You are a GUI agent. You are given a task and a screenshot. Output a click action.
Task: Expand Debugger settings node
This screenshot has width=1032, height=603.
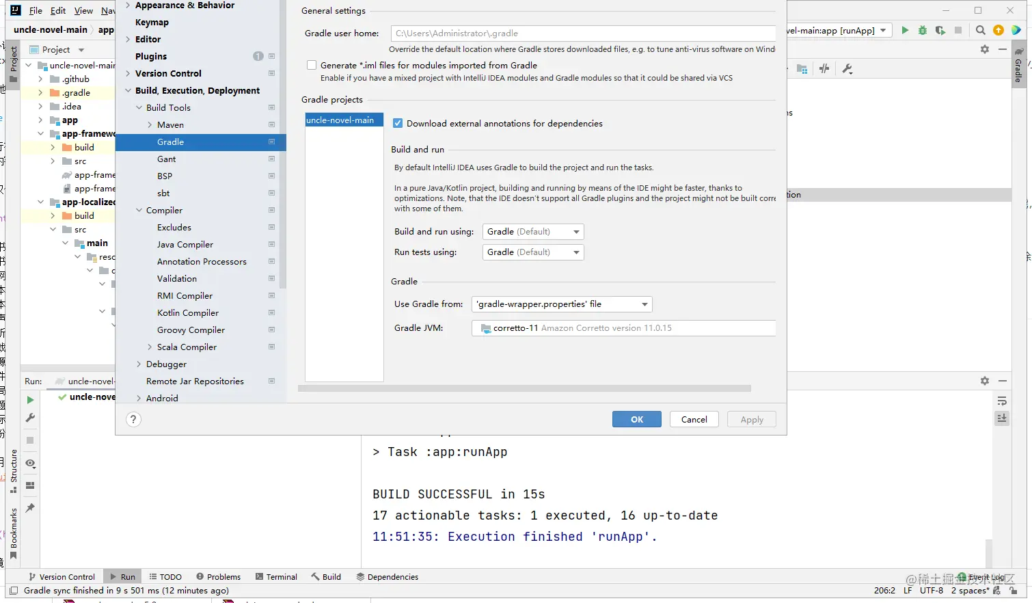coord(139,364)
